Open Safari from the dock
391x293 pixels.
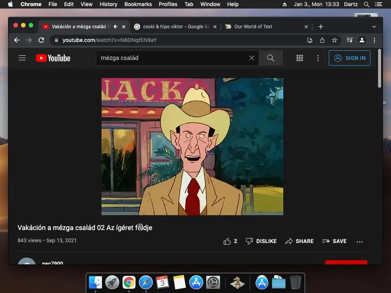(x=146, y=283)
